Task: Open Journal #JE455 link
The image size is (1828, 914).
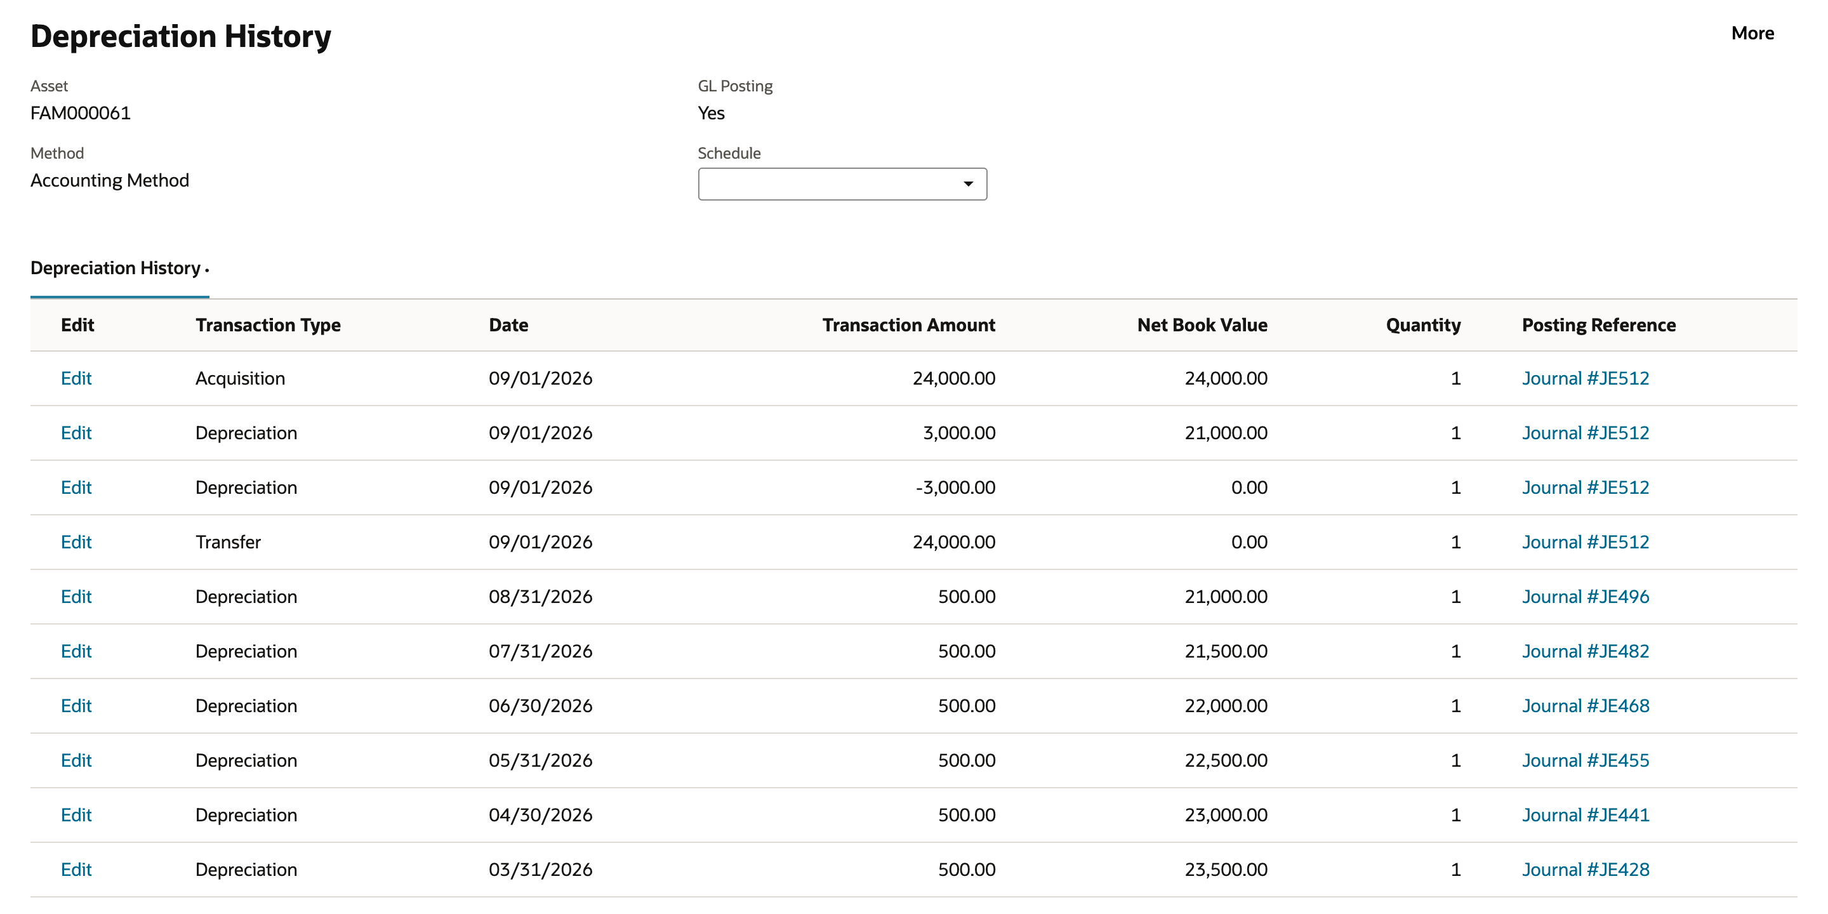Action: pyautogui.click(x=1586, y=761)
